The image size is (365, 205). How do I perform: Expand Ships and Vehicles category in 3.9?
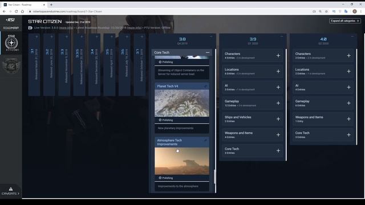(278, 119)
